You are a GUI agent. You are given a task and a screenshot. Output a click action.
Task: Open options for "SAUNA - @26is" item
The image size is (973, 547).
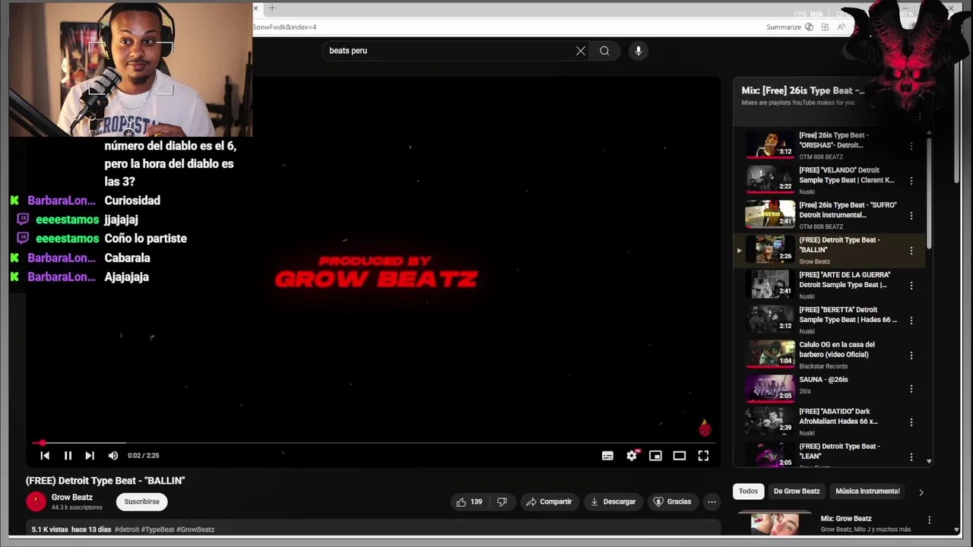coord(911,389)
